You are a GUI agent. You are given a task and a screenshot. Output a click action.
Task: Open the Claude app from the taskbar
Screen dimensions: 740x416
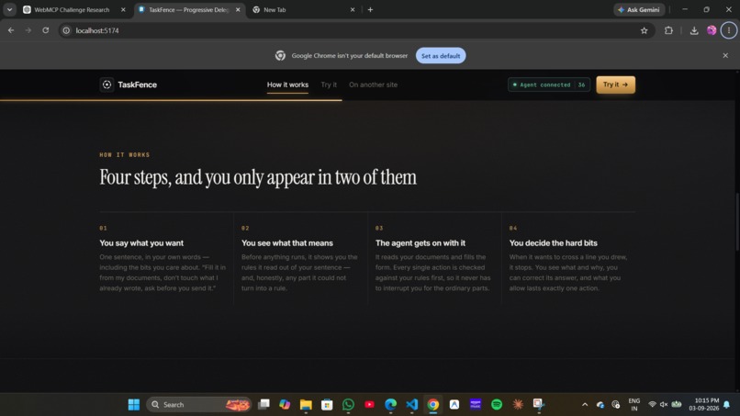point(518,404)
